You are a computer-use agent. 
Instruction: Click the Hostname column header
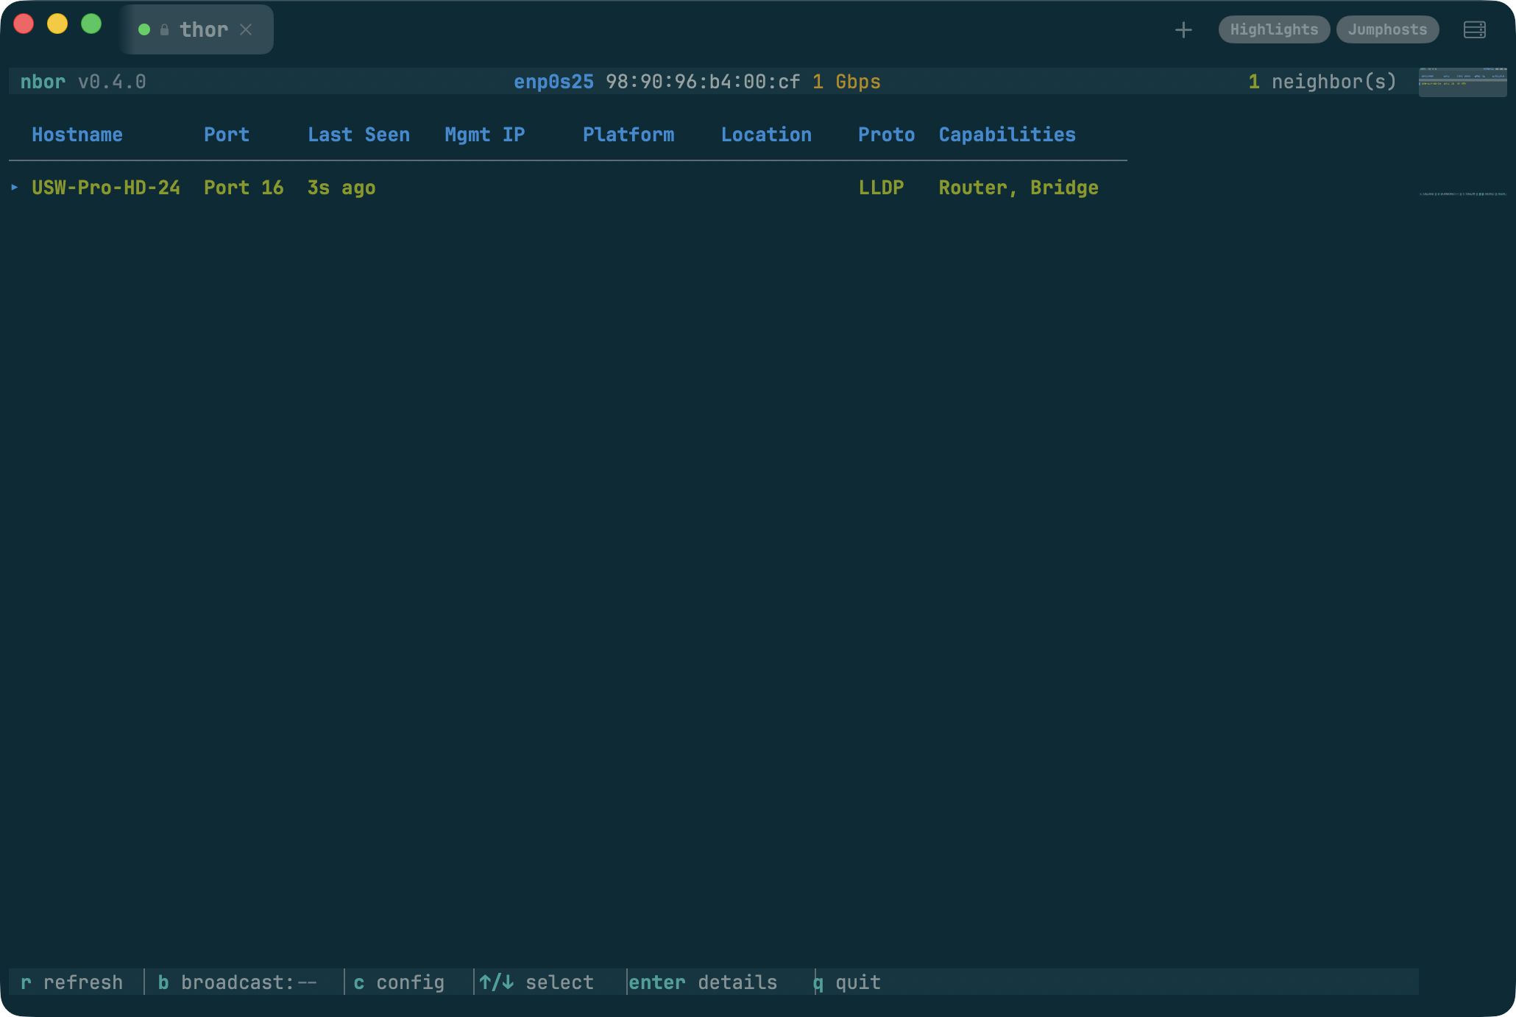pyautogui.click(x=77, y=135)
